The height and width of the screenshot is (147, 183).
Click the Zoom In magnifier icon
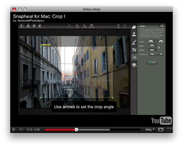pyautogui.click(x=77, y=26)
